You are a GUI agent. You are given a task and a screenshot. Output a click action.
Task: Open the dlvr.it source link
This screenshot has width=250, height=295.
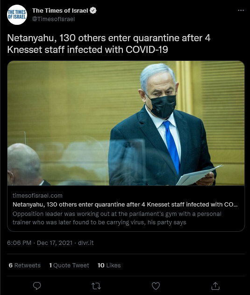click(86, 243)
